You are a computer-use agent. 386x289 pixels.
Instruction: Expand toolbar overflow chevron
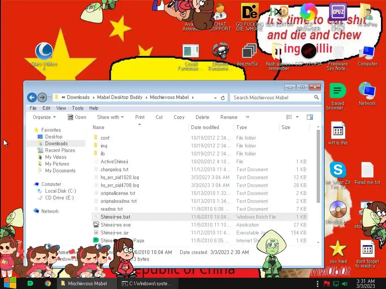[x=247, y=117]
